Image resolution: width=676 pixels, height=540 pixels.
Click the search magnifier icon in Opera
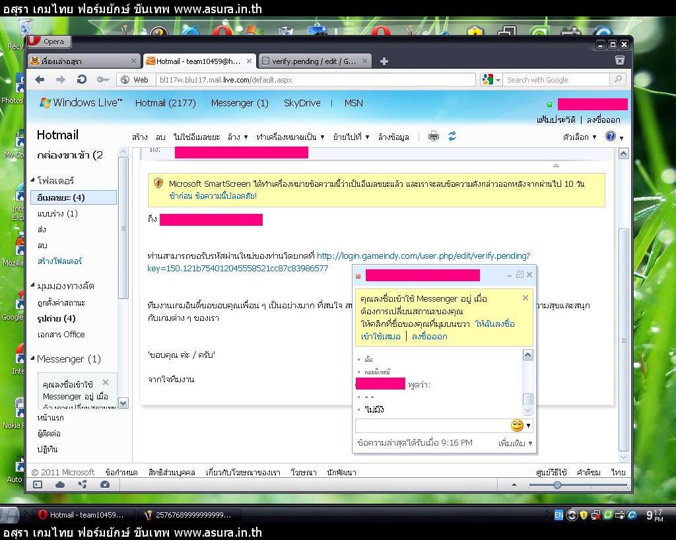point(618,79)
